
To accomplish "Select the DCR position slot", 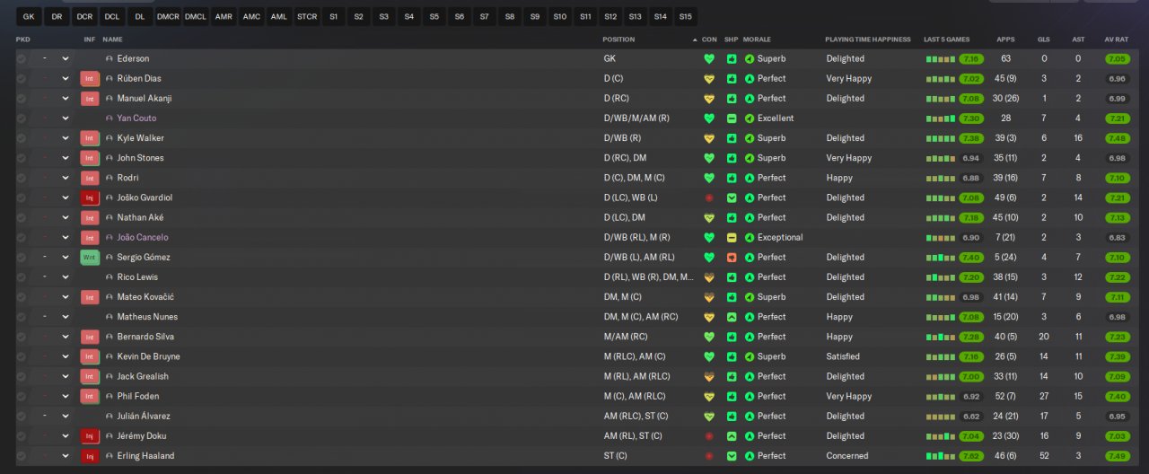I will [x=84, y=16].
